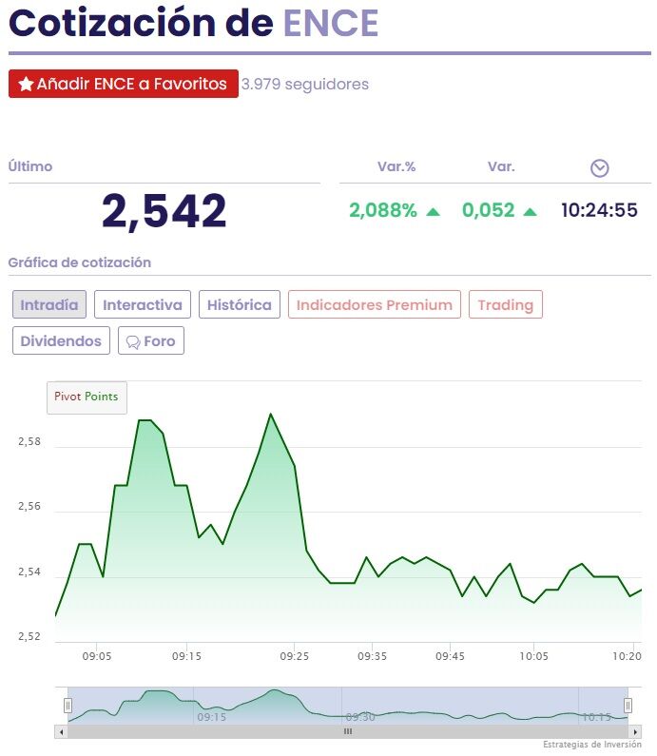Click the ENCE name in the title
This screenshot has width=657, height=756.
[331, 23]
